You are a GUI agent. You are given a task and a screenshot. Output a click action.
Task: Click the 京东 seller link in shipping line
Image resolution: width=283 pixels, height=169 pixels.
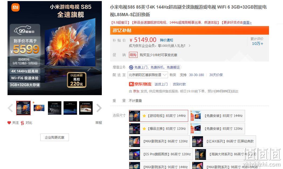click(136, 91)
